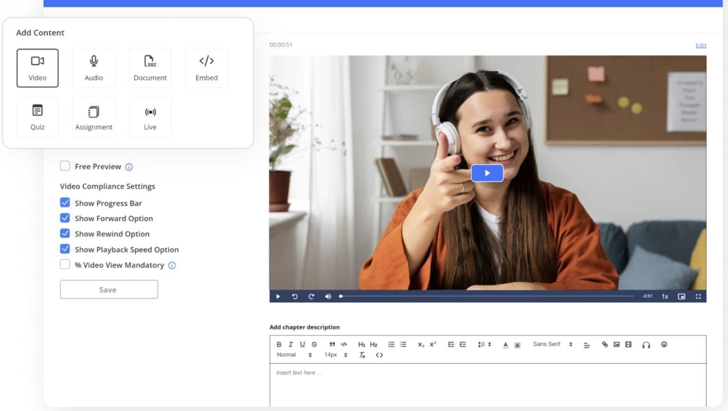Click the video progress bar track
This screenshot has width=728, height=411.
[x=487, y=296]
